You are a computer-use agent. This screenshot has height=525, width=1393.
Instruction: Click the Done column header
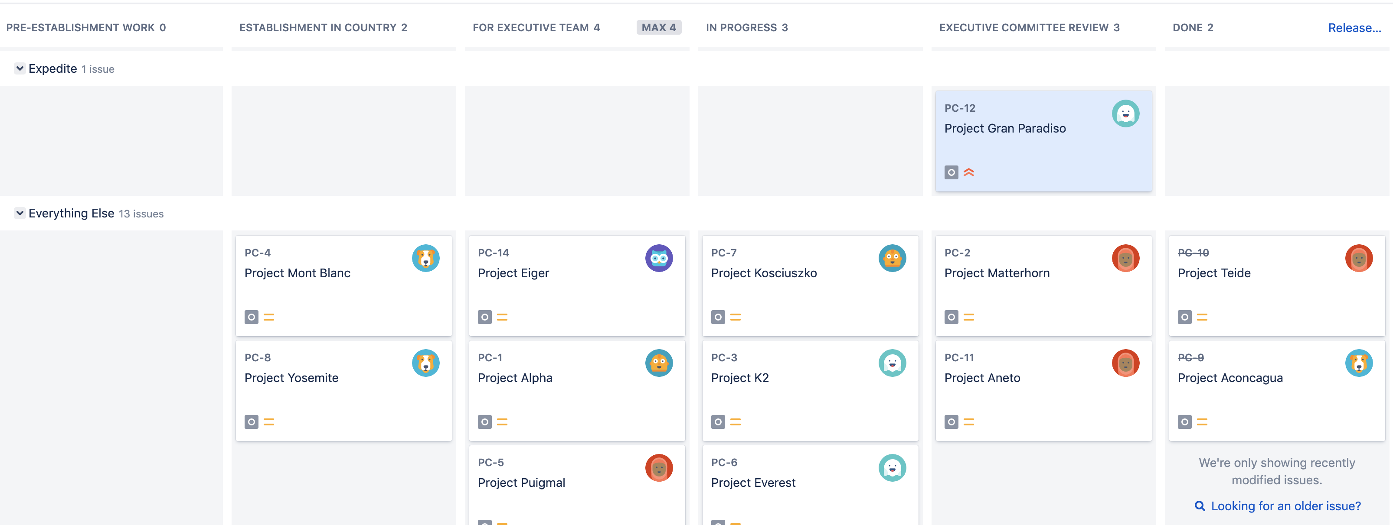pyautogui.click(x=1193, y=28)
